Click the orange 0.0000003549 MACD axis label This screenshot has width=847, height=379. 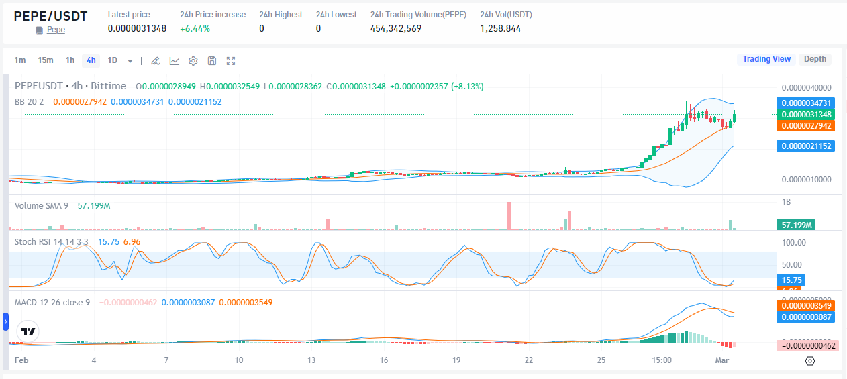tap(805, 305)
